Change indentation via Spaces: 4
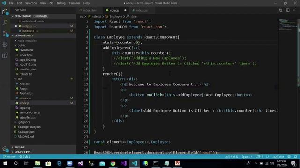Viewport: 300px width, 168px height. click(x=247, y=157)
